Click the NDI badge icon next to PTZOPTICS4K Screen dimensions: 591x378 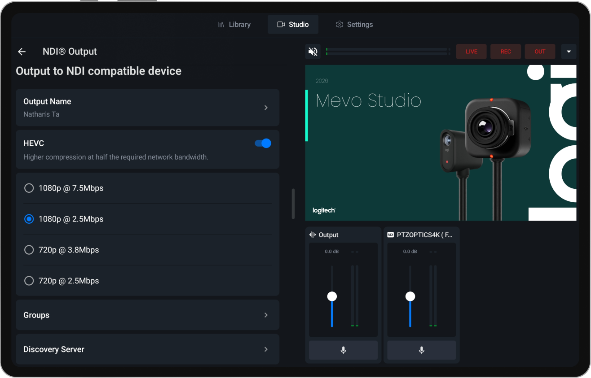pyautogui.click(x=390, y=234)
